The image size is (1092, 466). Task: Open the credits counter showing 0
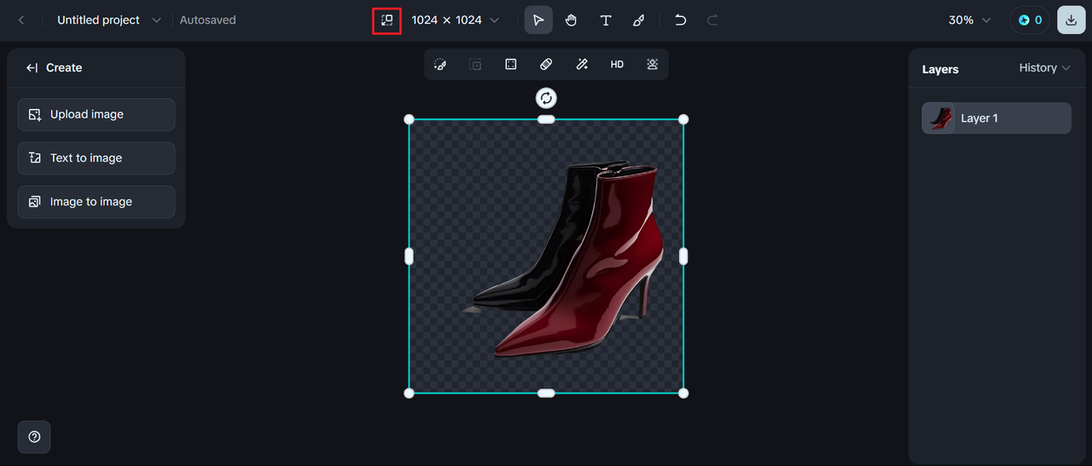click(x=1030, y=20)
